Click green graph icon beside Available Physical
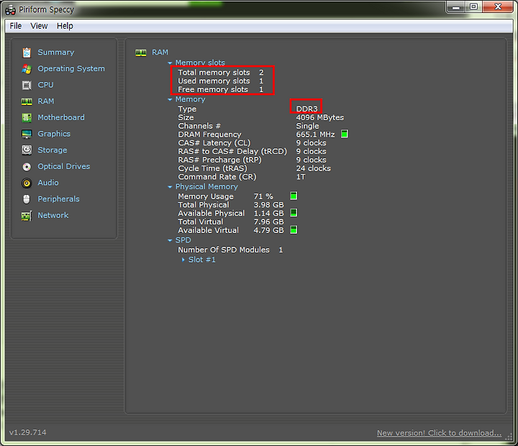This screenshot has width=518, height=446. pos(294,213)
